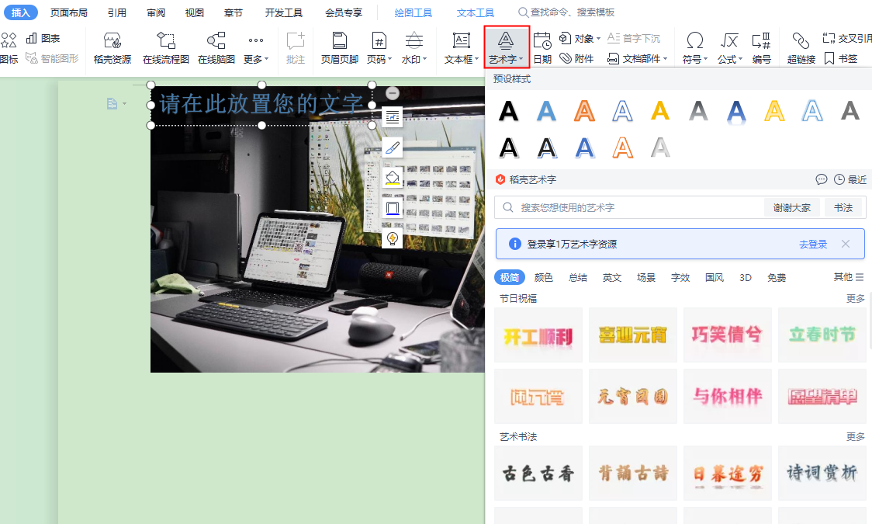872x524 pixels.
Task: Click the 附件 attachment icon
Action: (576, 58)
